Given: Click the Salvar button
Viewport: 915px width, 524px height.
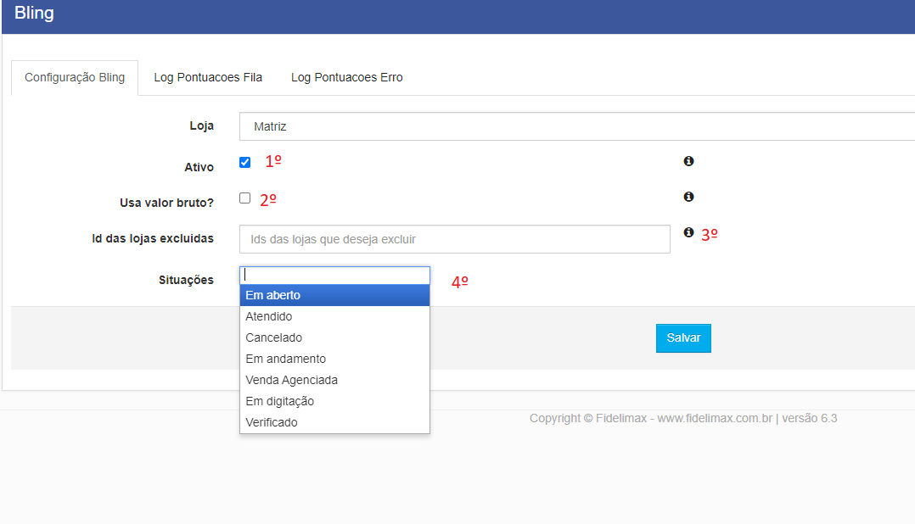Looking at the screenshot, I should (683, 338).
